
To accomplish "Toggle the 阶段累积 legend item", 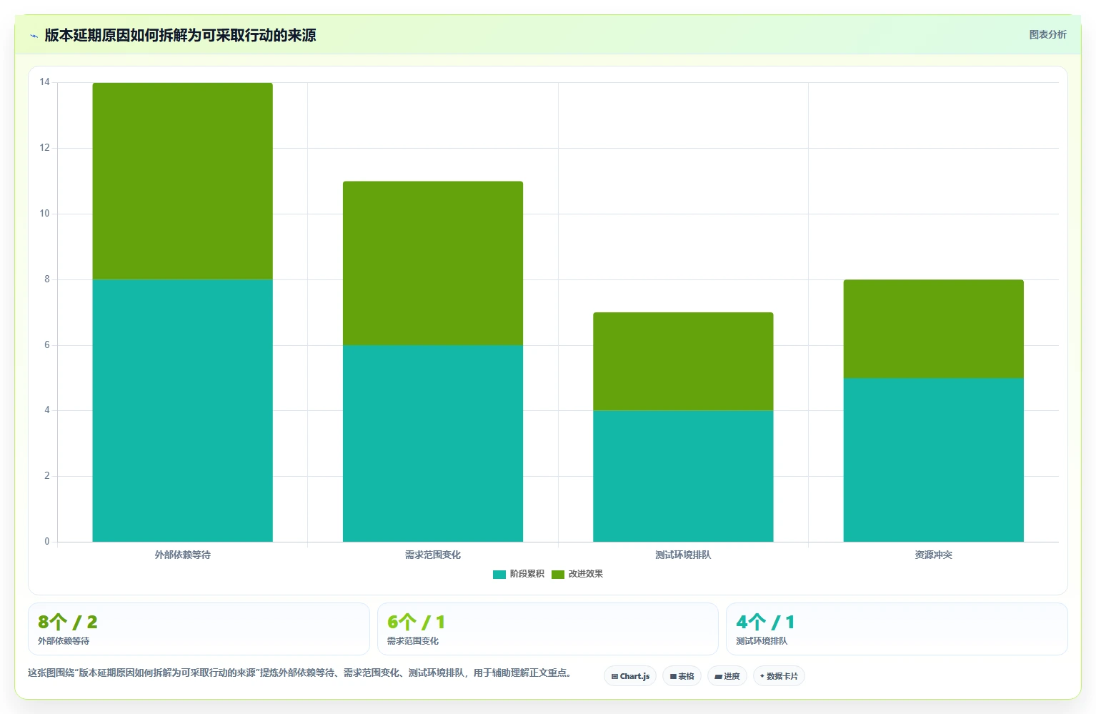I will tap(519, 574).
